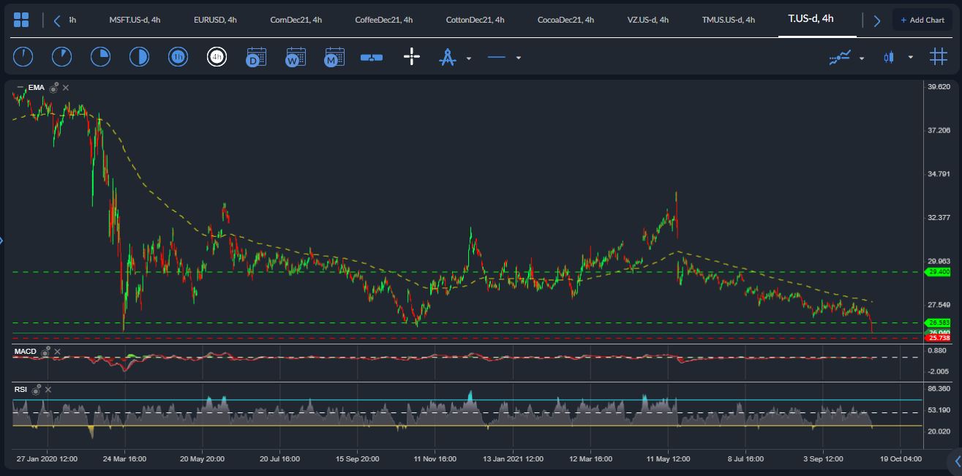Switch to the EURUSD, 4h tab
This screenshot has height=476, width=962.
(215, 20)
